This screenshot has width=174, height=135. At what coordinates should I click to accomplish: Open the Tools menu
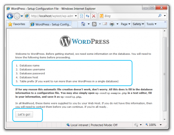coord(151,24)
